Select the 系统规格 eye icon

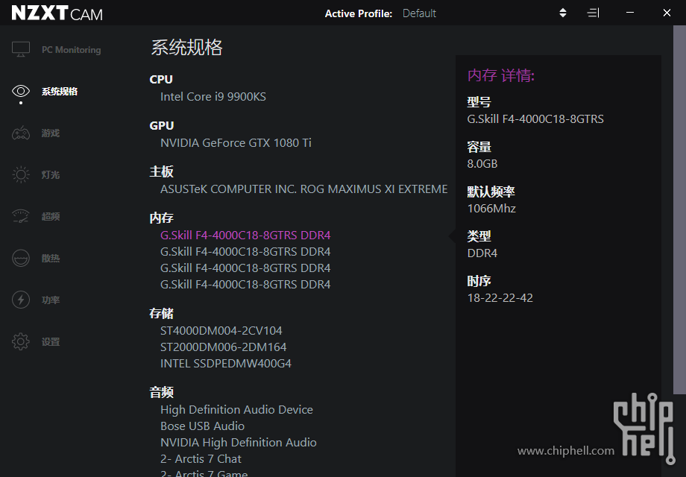[x=21, y=91]
